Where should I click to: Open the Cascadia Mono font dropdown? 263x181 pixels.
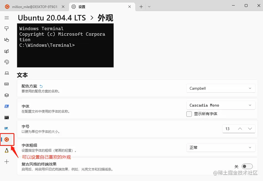pos(221,105)
